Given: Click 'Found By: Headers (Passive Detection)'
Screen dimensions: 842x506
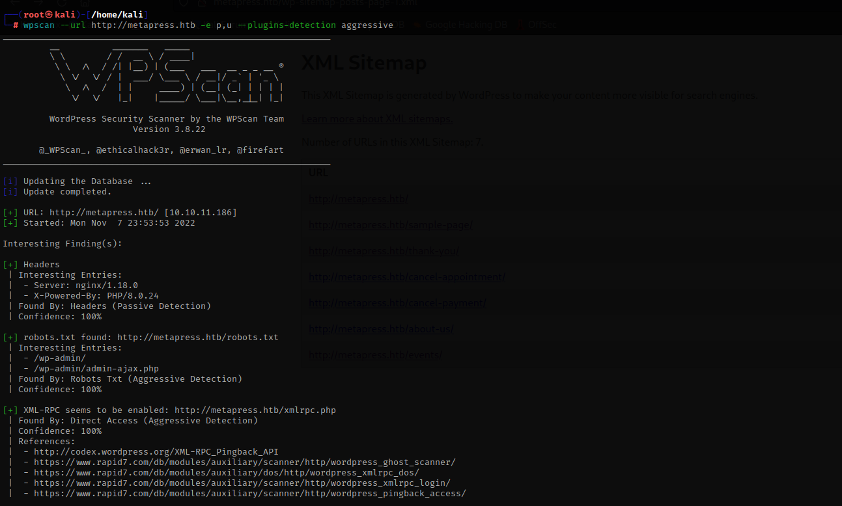Looking at the screenshot, I should click(x=115, y=306).
